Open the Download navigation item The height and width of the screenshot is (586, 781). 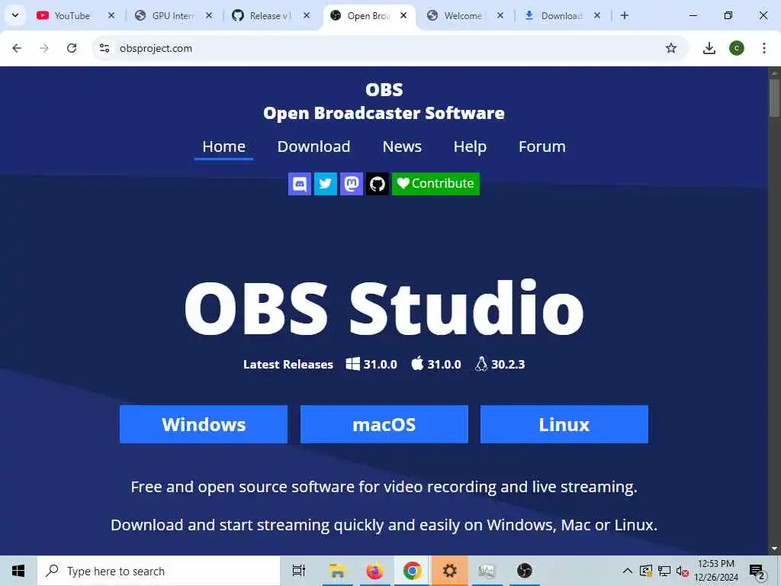(x=313, y=146)
